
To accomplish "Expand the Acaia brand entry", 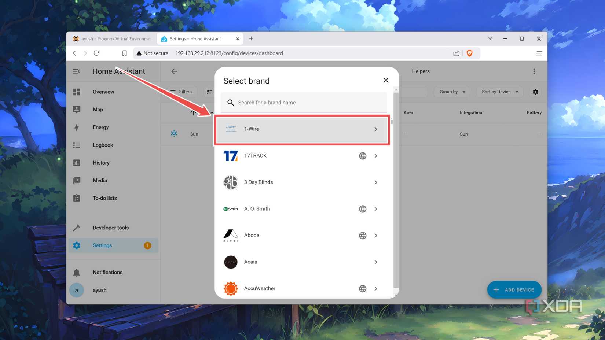I will [376, 262].
